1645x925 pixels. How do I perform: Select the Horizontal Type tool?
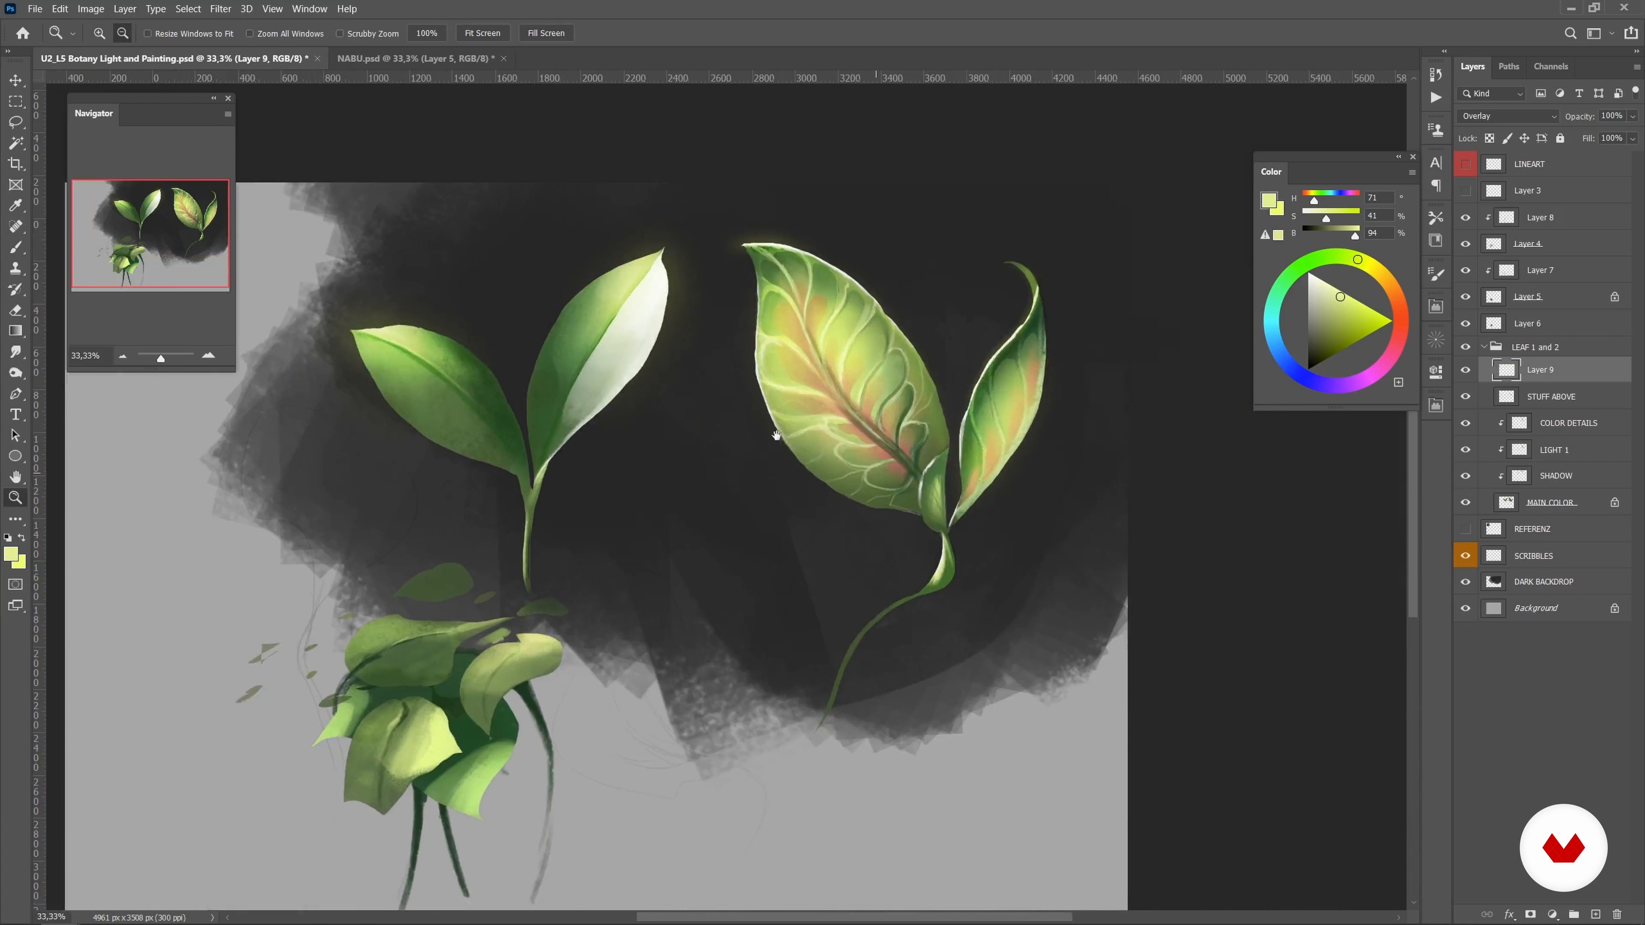pos(15,415)
